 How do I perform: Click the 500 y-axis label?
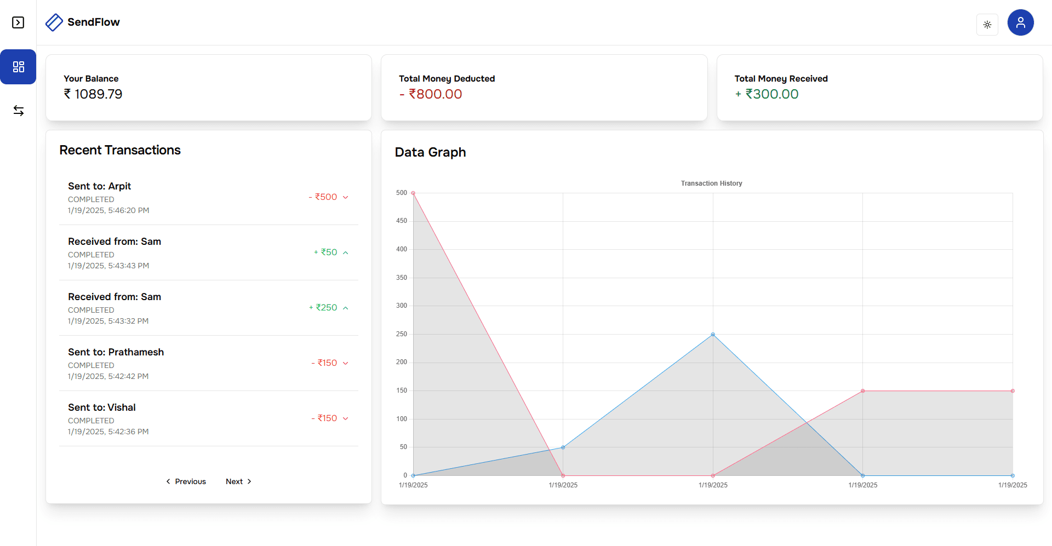[402, 193]
